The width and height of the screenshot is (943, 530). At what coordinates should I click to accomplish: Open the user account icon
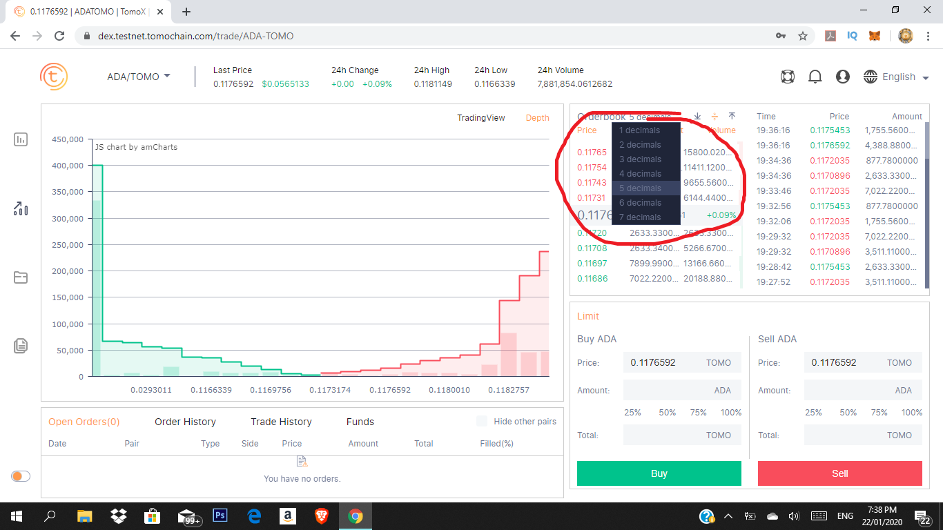pos(843,77)
